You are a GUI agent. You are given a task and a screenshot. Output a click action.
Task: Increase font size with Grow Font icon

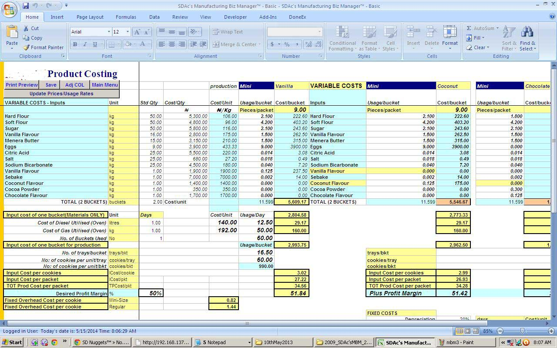click(137, 32)
